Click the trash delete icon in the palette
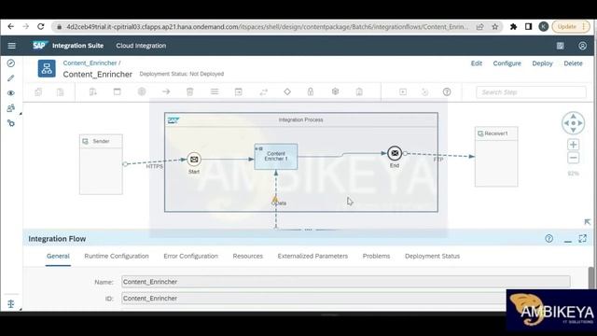 (190, 91)
